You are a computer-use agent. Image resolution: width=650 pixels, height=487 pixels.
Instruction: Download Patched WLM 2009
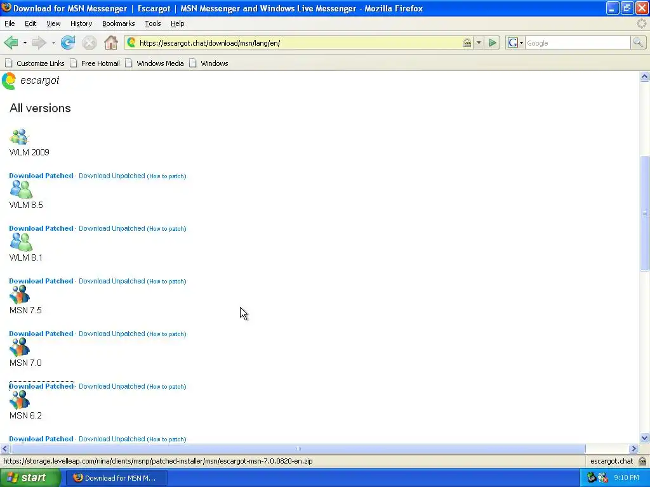coord(41,176)
